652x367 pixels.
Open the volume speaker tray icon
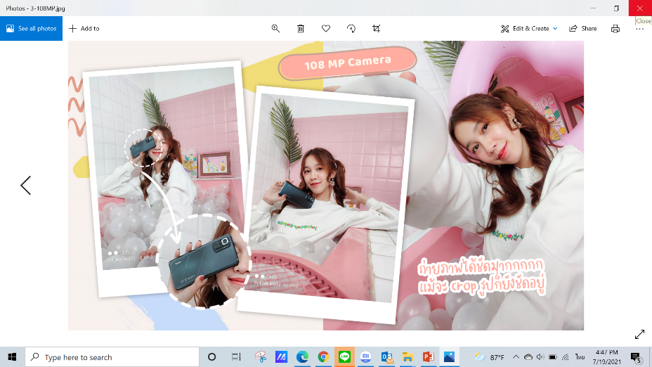tap(540, 357)
